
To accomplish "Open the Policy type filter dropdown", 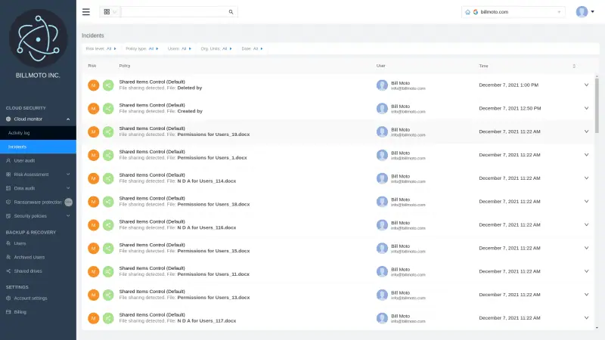I will (x=142, y=48).
